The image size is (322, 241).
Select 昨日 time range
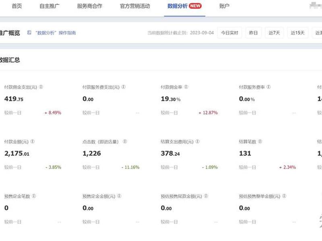(x=254, y=33)
